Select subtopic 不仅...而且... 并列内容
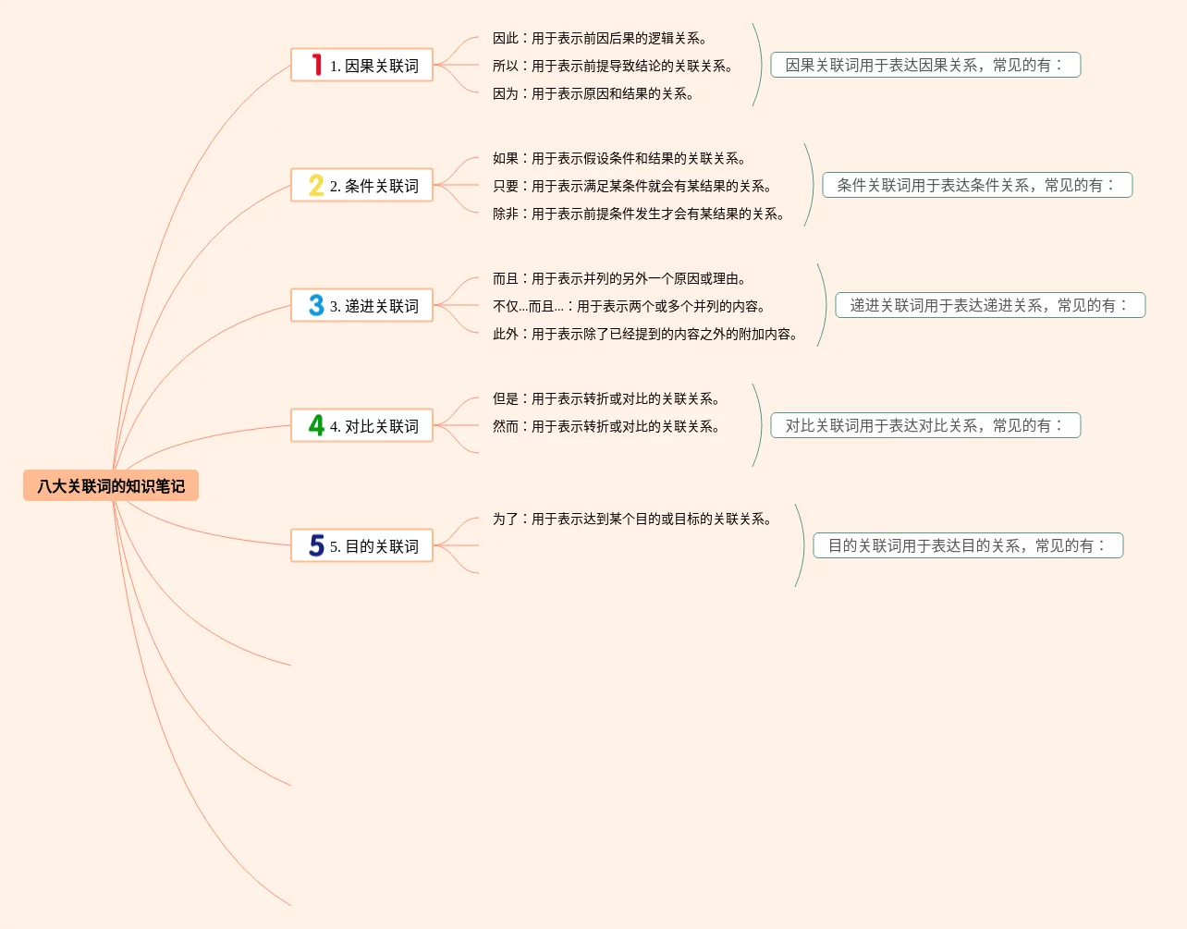The width and height of the screenshot is (1187, 929). click(x=629, y=307)
